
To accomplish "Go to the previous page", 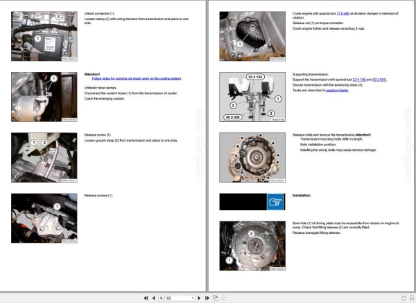I will click(x=154, y=298).
